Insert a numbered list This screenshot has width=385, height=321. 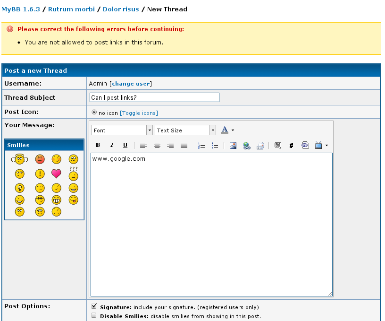click(x=201, y=146)
